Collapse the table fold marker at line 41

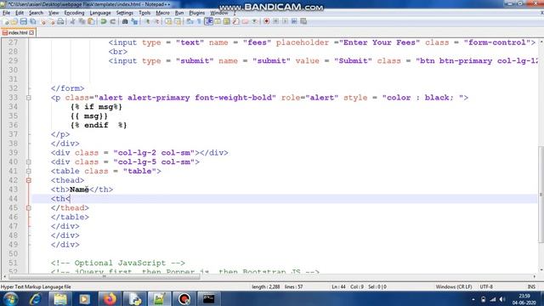point(29,172)
